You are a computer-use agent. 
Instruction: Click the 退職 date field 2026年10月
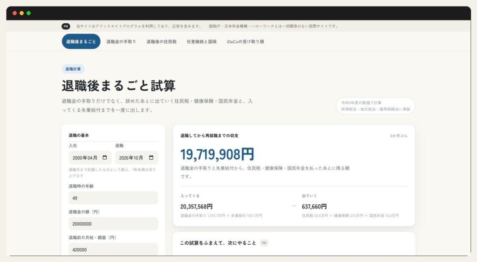point(136,158)
